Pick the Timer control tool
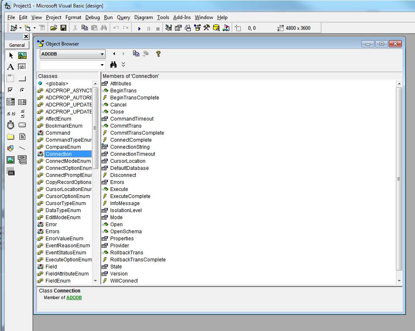 [x=11, y=125]
